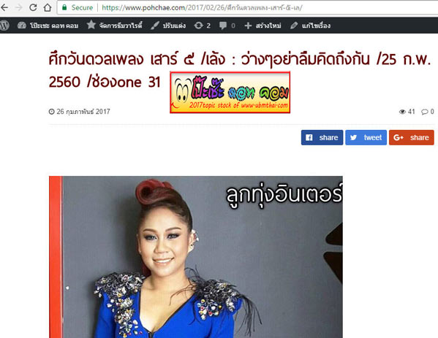The height and width of the screenshot is (338, 438).
Task: Reload the page with refresh icon
Action: coord(33,7)
